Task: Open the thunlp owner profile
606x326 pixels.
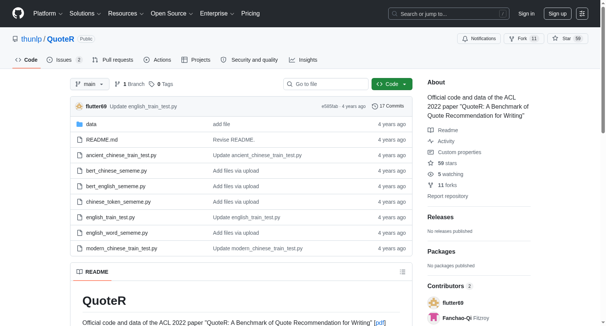Action: pos(31,39)
